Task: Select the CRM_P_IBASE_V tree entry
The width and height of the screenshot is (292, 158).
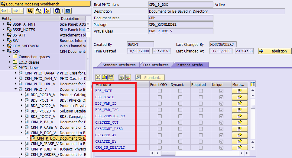Action: 45,144
